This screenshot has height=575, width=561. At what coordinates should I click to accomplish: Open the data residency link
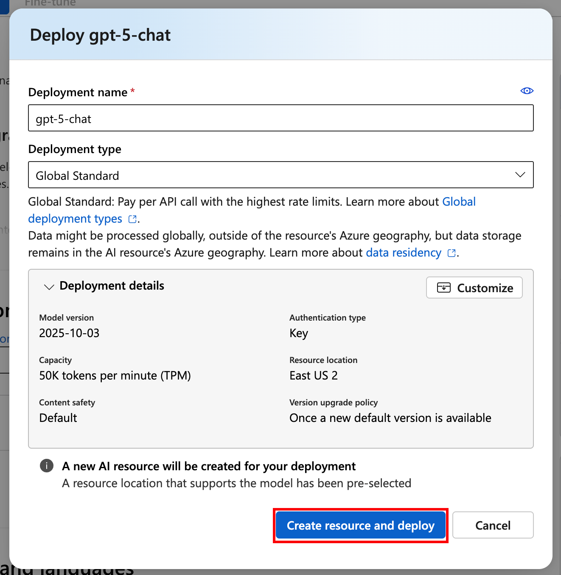tap(403, 252)
